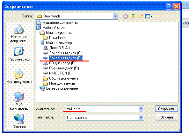Screen dimensions: 189x135
Task: Create a new folder icon
Action: 140,16
